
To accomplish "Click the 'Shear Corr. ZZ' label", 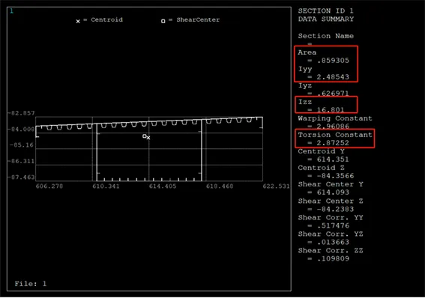I will (x=331, y=251).
